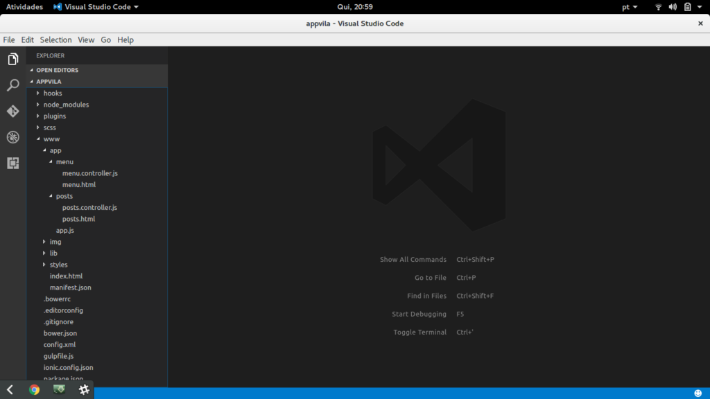710x399 pixels.
Task: Open posts.html file in explorer
Action: (78, 219)
